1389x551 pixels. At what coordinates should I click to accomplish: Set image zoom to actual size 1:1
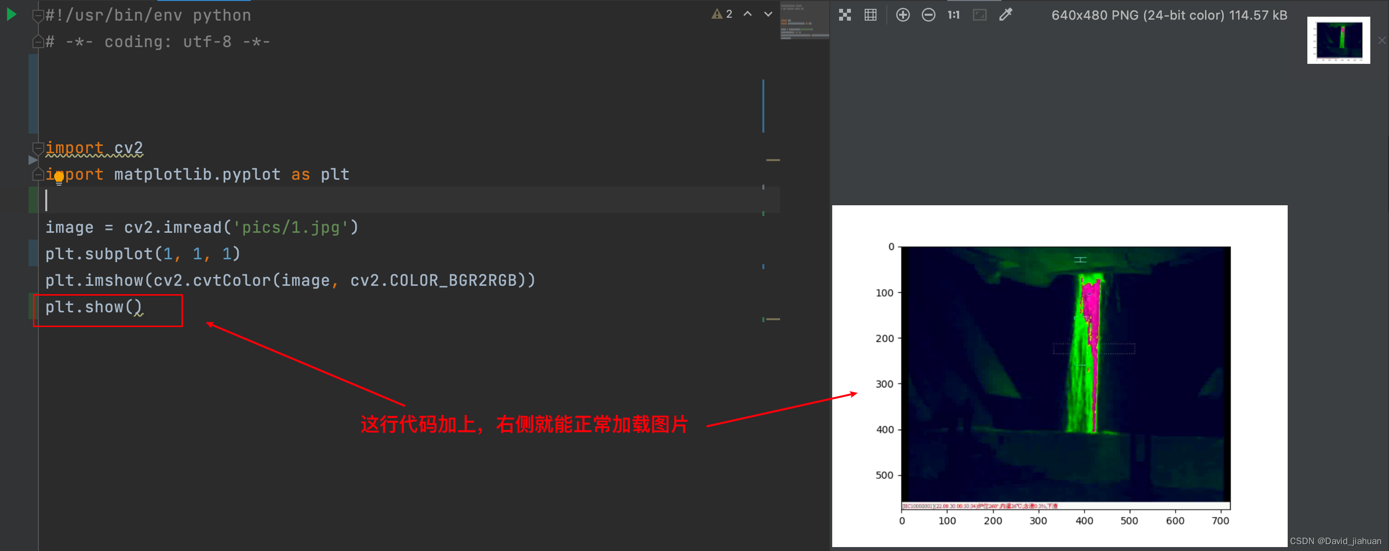(953, 15)
